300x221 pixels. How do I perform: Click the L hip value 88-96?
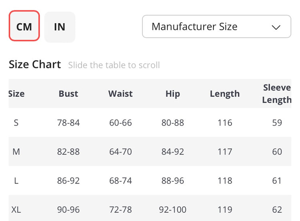(172, 181)
